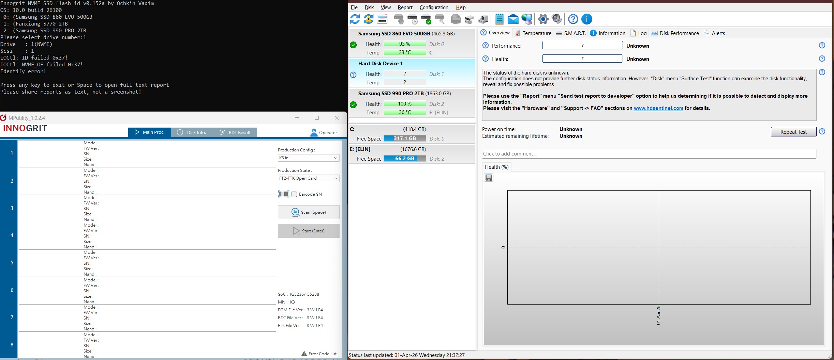Click the blue notepad toolbar icon
Image resolution: width=834 pixels, height=360 pixels.
500,19
